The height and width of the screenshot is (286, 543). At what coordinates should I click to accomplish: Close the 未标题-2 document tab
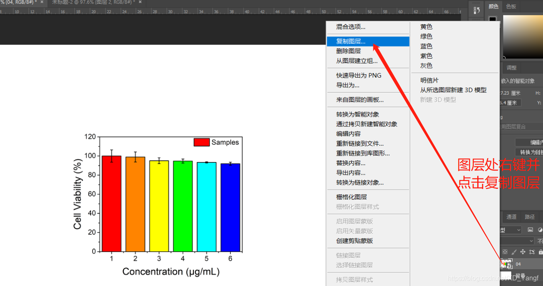click(140, 2)
